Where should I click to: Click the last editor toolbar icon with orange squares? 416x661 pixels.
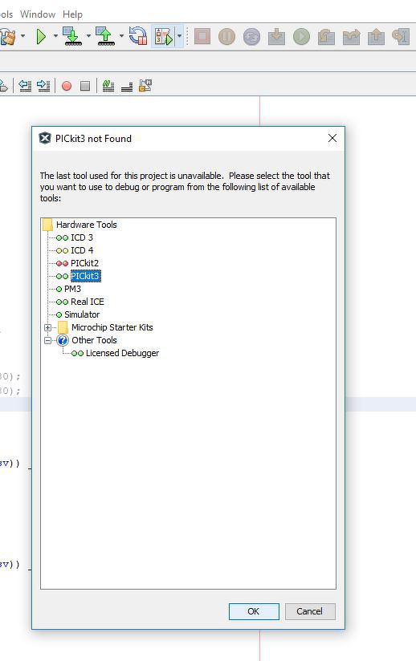[x=145, y=86]
